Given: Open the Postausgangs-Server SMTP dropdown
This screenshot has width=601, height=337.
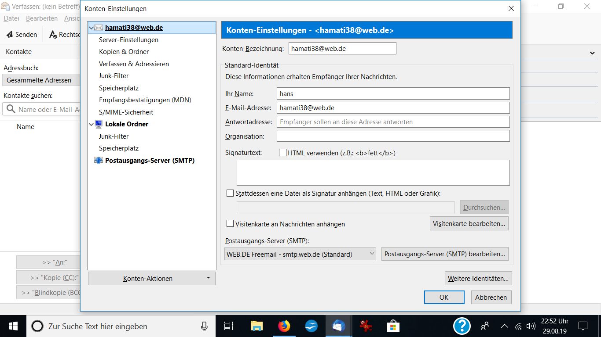Looking at the screenshot, I should [300, 254].
